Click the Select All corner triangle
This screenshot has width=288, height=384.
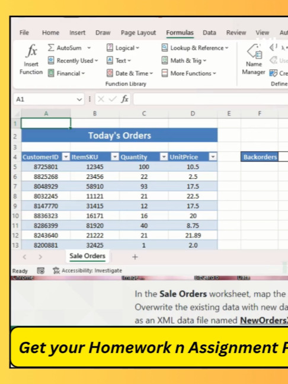17,114
